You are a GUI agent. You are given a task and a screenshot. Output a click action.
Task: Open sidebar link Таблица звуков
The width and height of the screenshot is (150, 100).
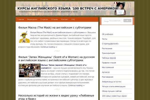[109, 58]
